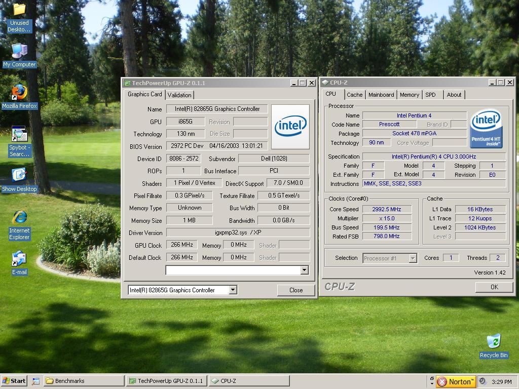The height and width of the screenshot is (389, 519).
Task: Click the Driver Version field igxpmp32.sys
Action: 238,232
